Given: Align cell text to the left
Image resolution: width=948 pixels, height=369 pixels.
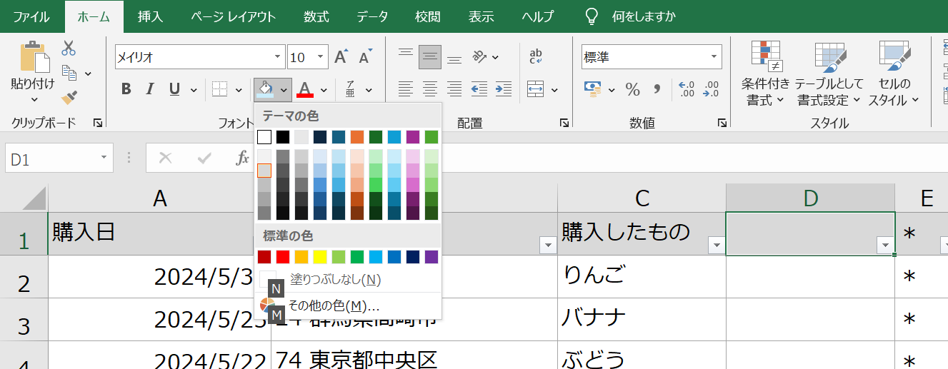Looking at the screenshot, I should (406, 89).
